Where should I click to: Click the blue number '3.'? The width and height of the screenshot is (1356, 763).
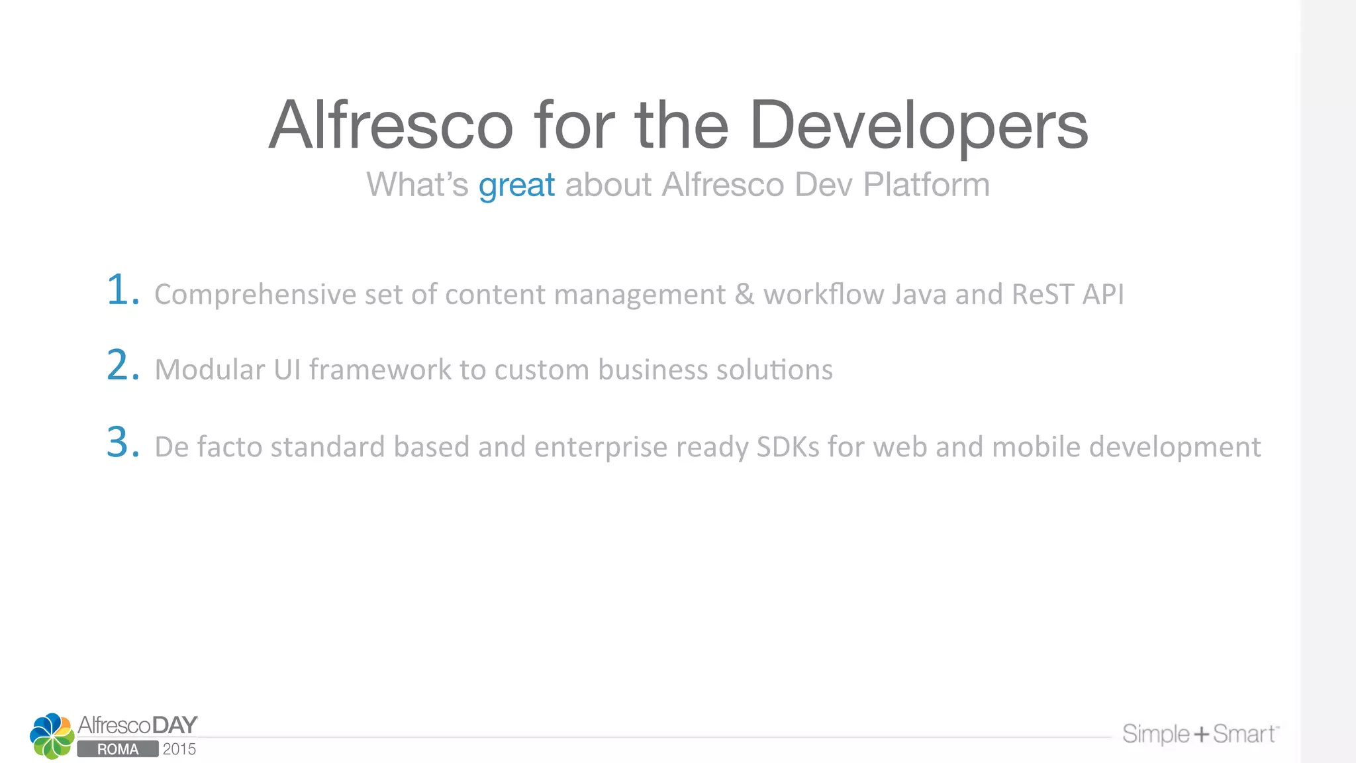[x=123, y=442]
